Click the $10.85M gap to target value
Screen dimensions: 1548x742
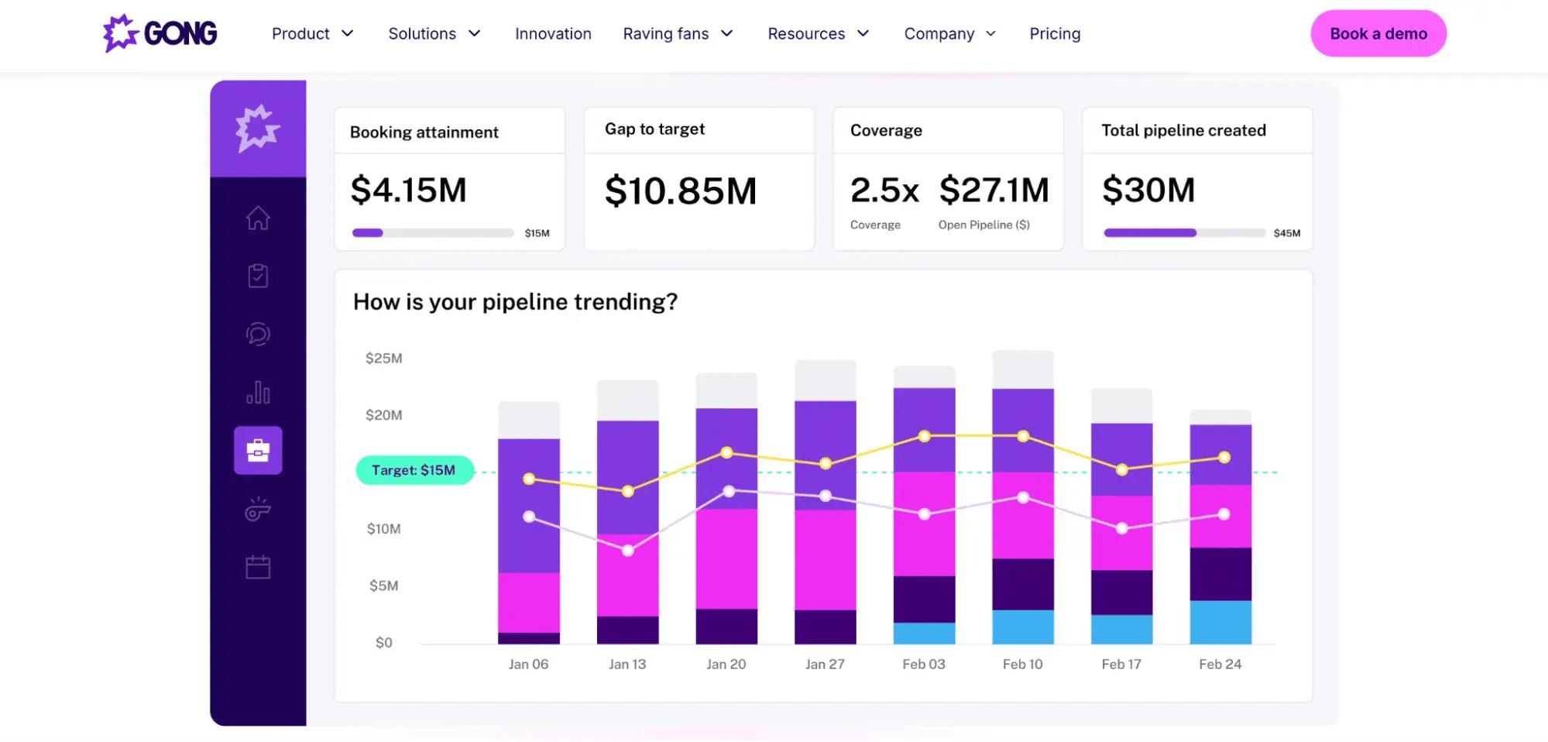click(x=681, y=191)
